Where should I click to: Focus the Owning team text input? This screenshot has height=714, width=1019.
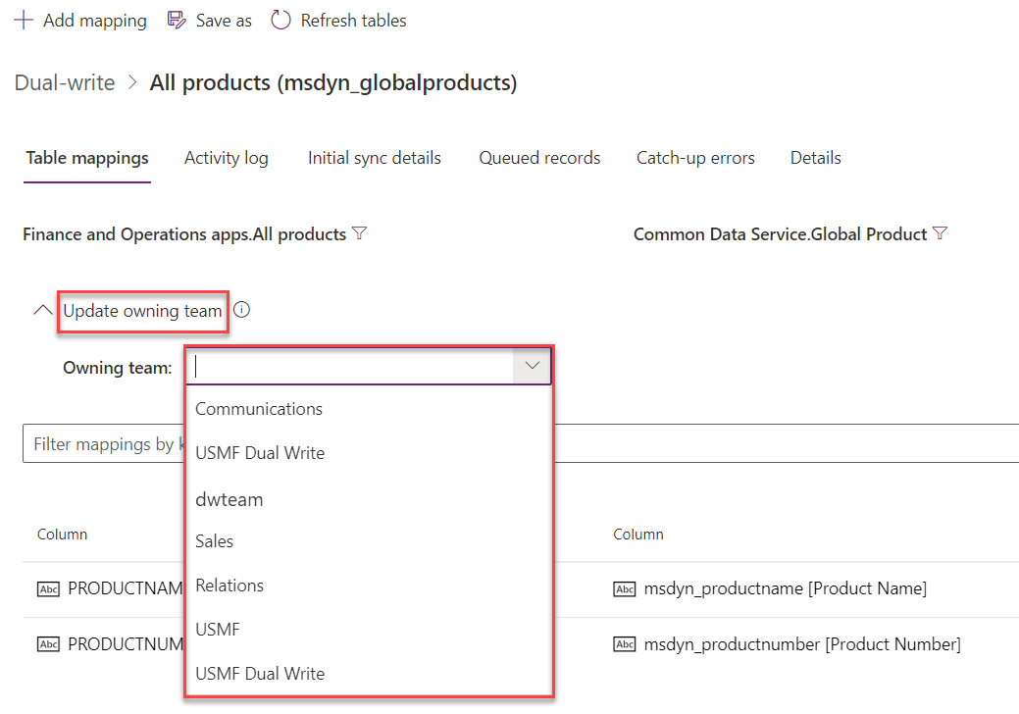pyautogui.click(x=351, y=366)
